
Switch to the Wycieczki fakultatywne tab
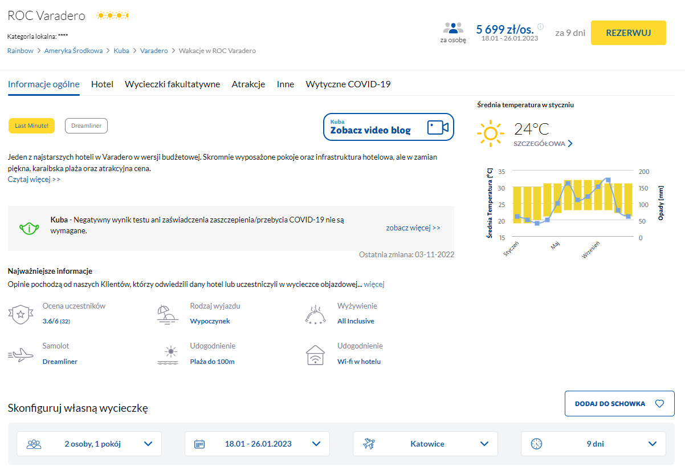pyautogui.click(x=172, y=84)
